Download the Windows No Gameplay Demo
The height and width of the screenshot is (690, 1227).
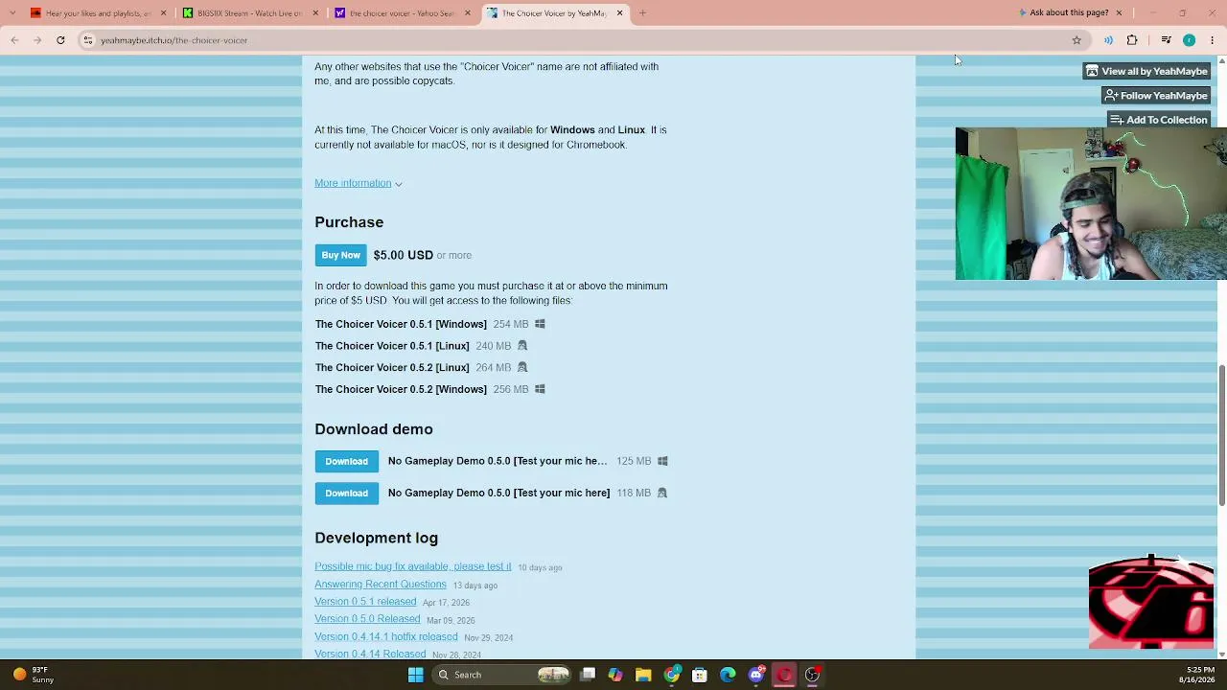coord(346,461)
